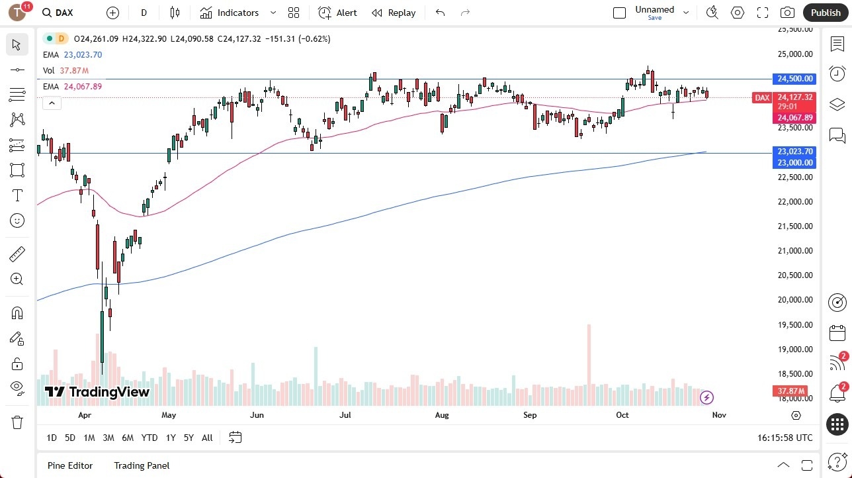
Task: Select the Zoom In tool
Action: [x=17, y=279]
